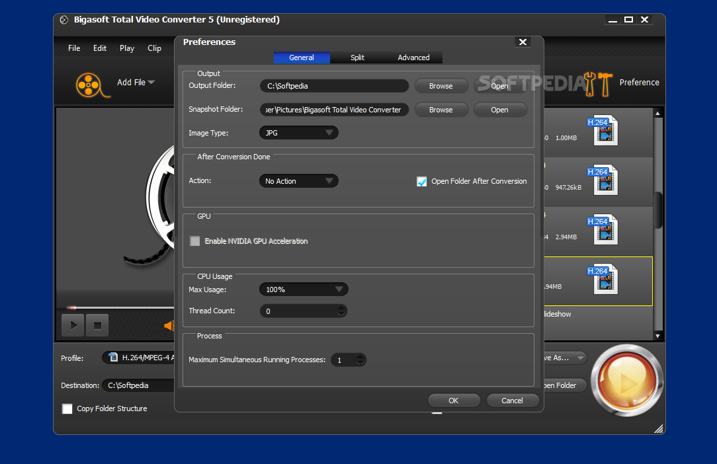Click the Maximum Simultaneous Running Processes spinner

pos(349,360)
